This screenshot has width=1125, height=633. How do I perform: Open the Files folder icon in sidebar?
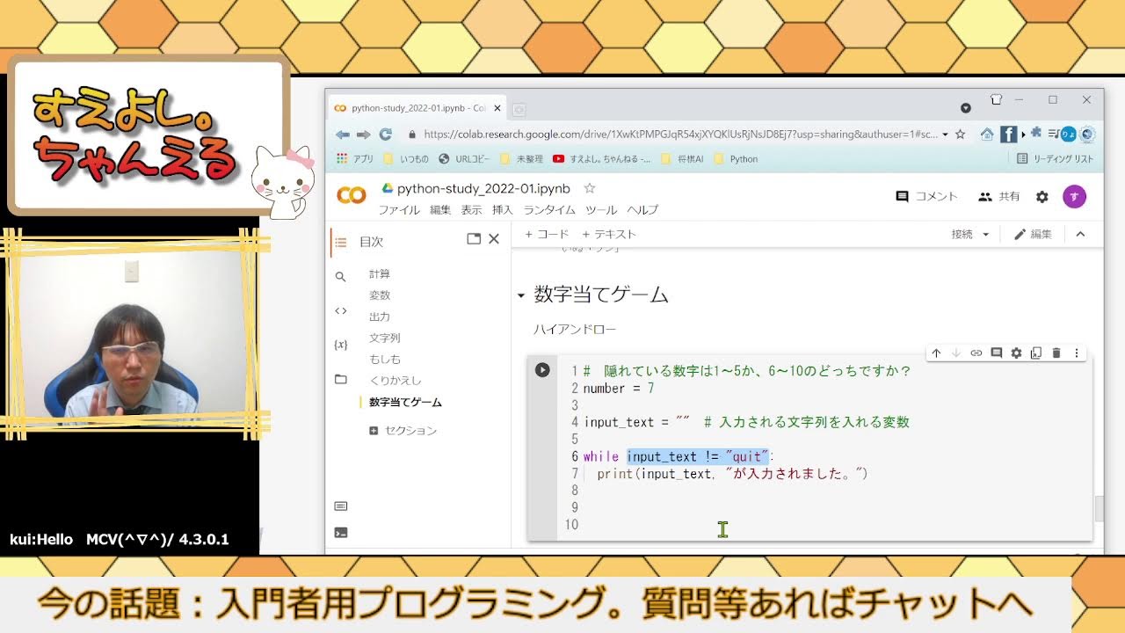pyautogui.click(x=341, y=380)
